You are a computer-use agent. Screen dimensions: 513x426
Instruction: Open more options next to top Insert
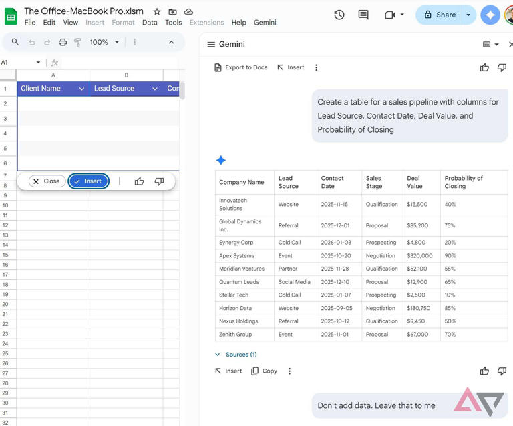coord(316,67)
